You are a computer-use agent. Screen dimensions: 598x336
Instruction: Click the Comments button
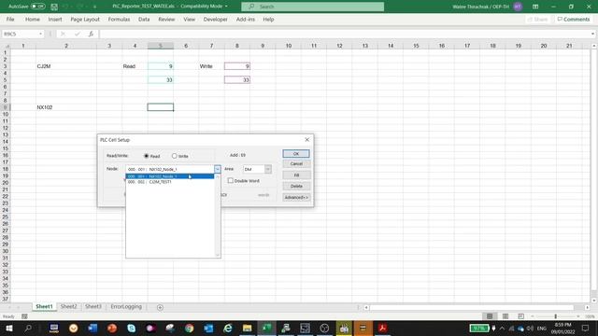(573, 19)
